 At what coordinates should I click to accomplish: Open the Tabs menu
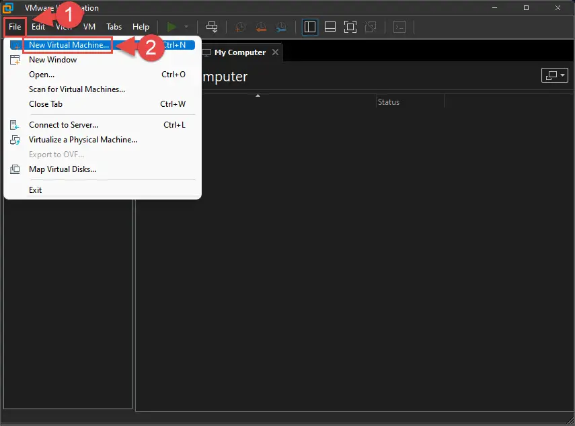[x=114, y=27]
